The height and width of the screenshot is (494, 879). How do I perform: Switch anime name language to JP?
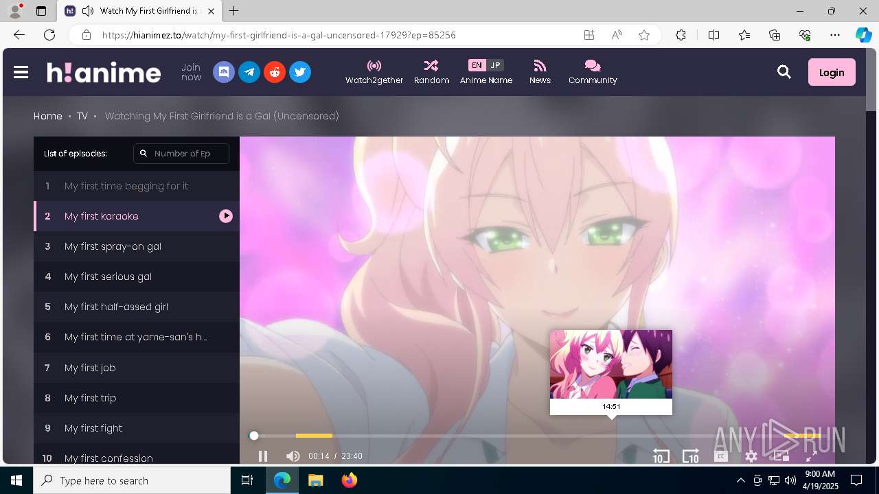tap(495, 65)
